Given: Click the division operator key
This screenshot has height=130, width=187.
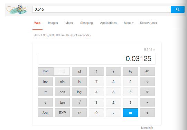Looking at the screenshot, I should click(147, 82).
